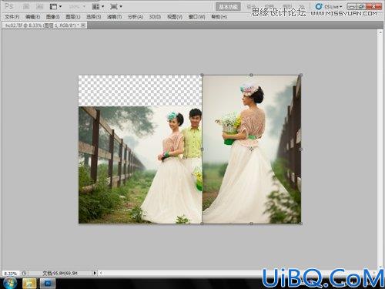The height and width of the screenshot is (289, 385).
Task: Restore down the Photoshop window
Action: coord(362,6)
